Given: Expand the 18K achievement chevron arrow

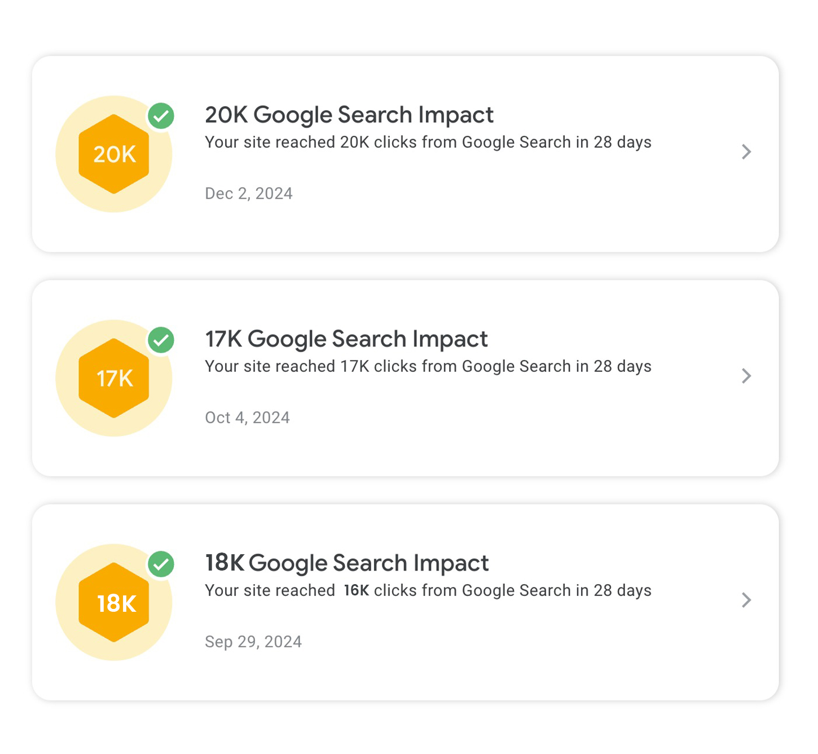Looking at the screenshot, I should pos(746,600).
